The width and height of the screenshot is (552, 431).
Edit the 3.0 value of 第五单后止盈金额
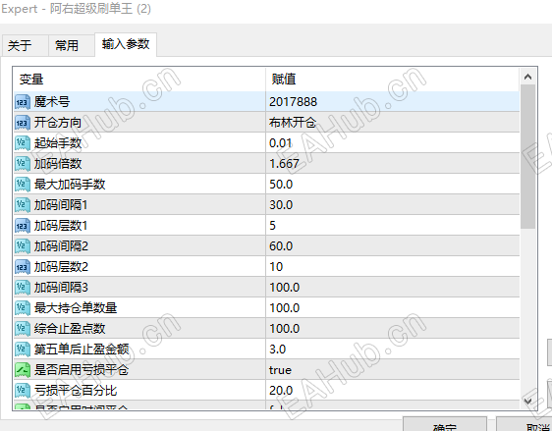pyautogui.click(x=393, y=350)
